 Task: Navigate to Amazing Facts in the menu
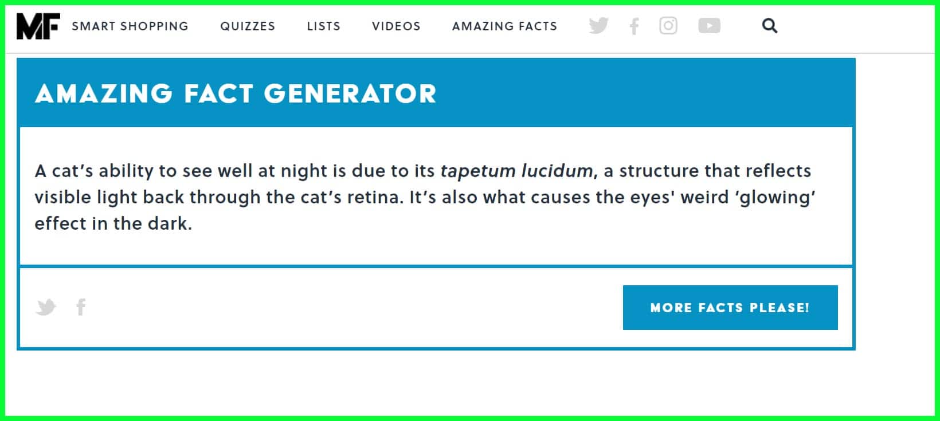pos(504,26)
